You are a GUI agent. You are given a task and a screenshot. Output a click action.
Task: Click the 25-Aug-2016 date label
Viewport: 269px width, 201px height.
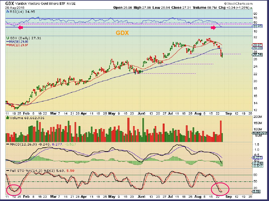pos(15,8)
